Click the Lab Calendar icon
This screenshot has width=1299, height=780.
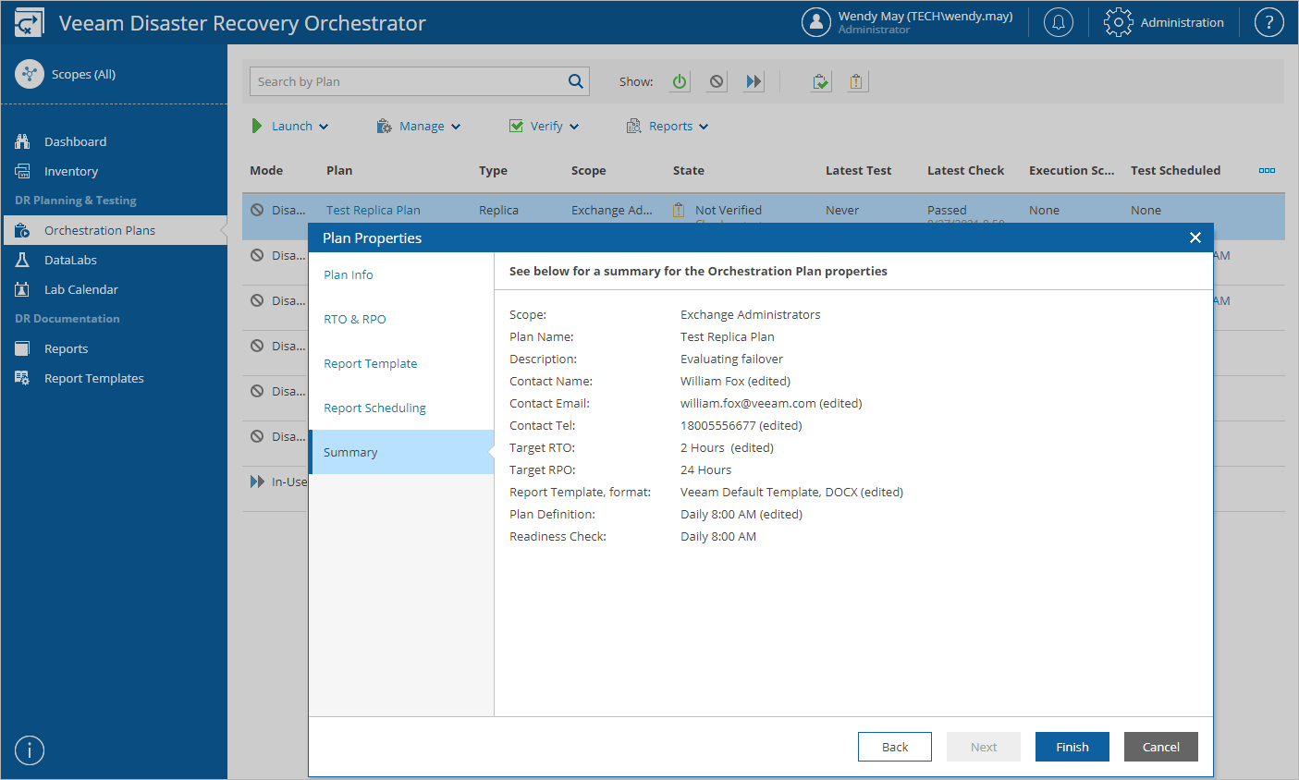23,289
